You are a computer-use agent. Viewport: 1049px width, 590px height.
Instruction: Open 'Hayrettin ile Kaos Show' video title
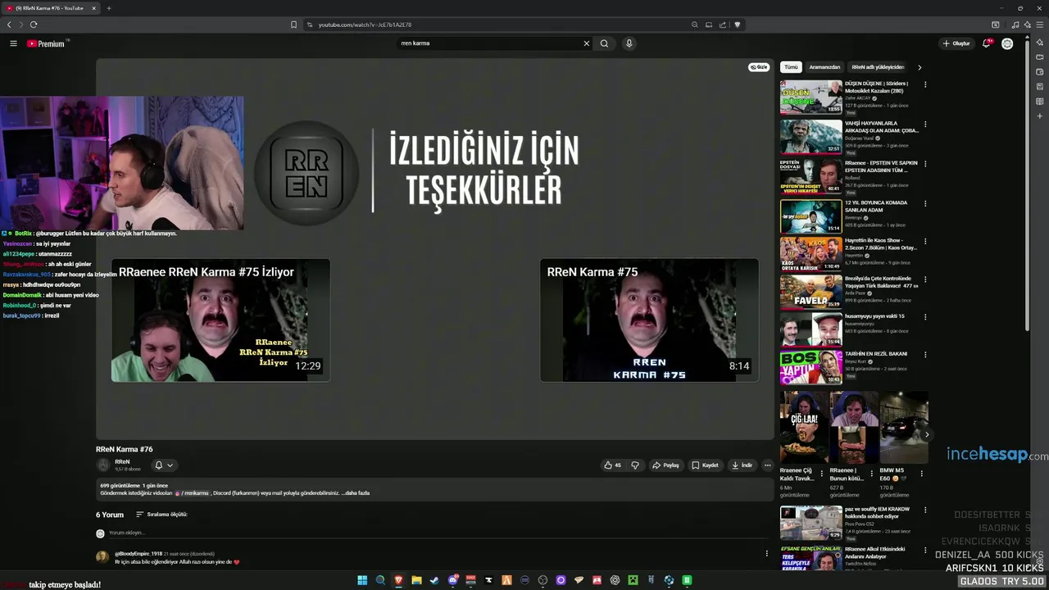coord(881,244)
